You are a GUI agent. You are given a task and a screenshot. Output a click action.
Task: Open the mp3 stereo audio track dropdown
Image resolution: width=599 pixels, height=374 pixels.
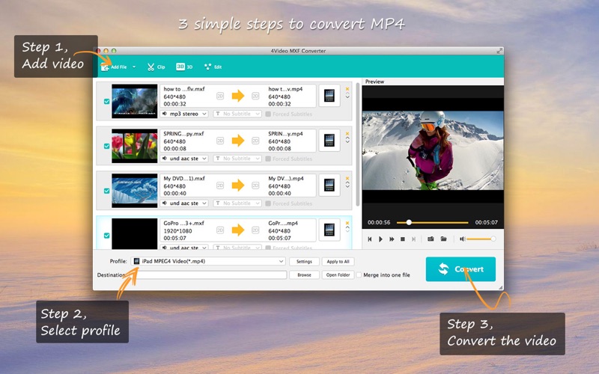(x=184, y=114)
